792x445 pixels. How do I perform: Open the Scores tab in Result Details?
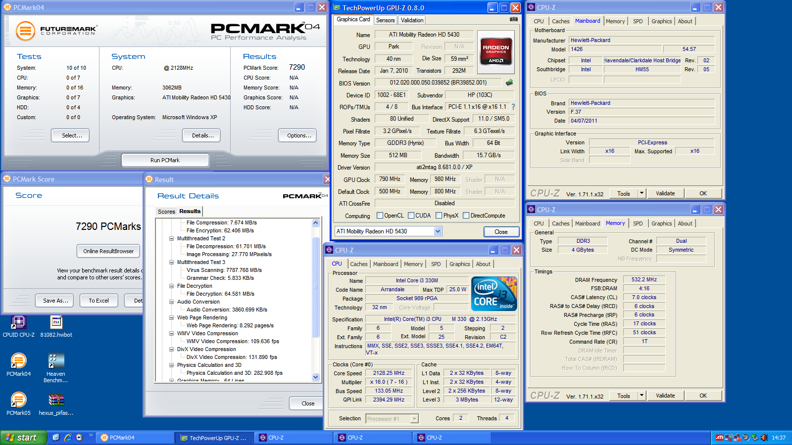click(166, 212)
